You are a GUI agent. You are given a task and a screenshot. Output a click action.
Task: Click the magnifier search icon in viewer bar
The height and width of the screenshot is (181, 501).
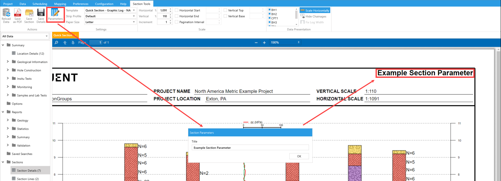tap(56, 42)
